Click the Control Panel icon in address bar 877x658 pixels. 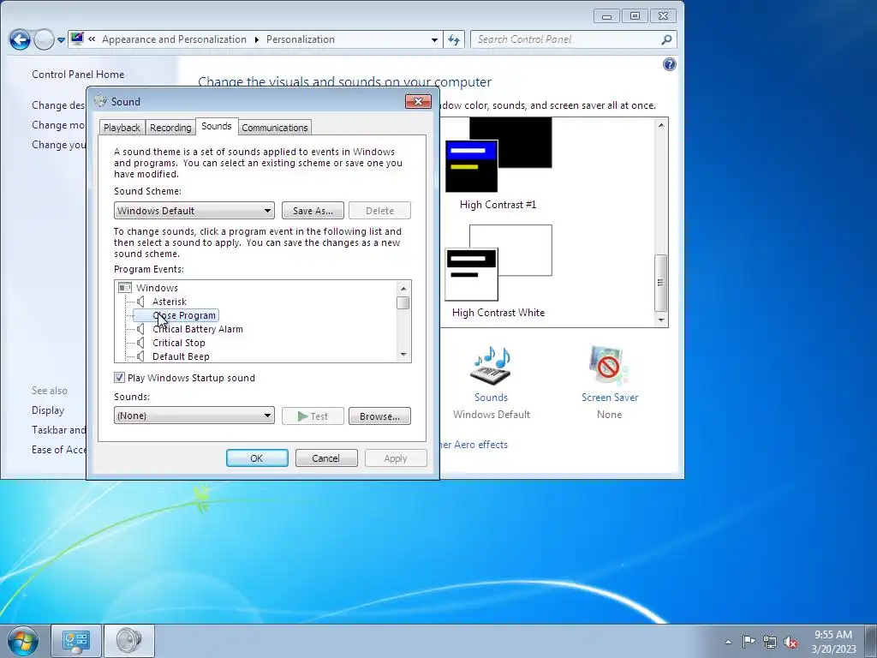77,39
